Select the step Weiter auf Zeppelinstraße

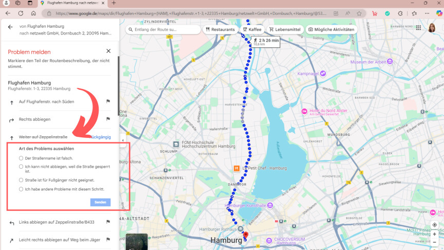coord(43,137)
